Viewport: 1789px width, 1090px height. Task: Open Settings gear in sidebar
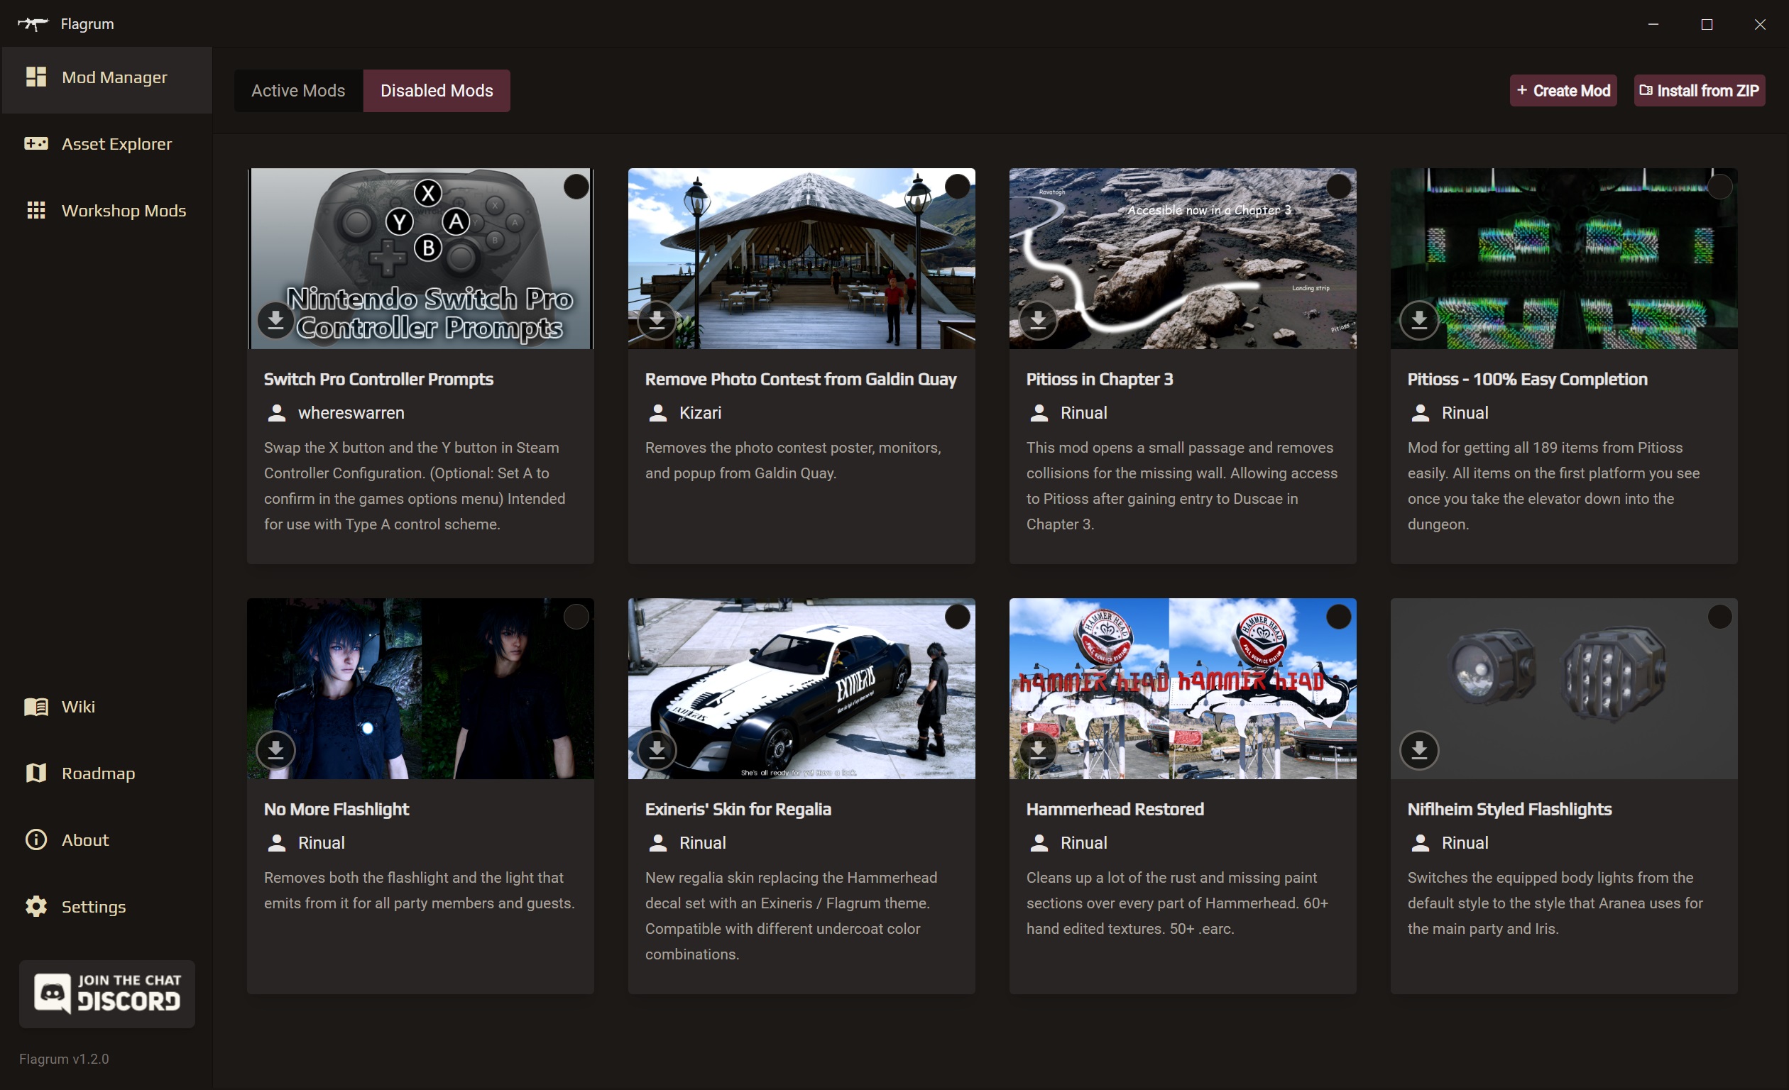coord(35,906)
